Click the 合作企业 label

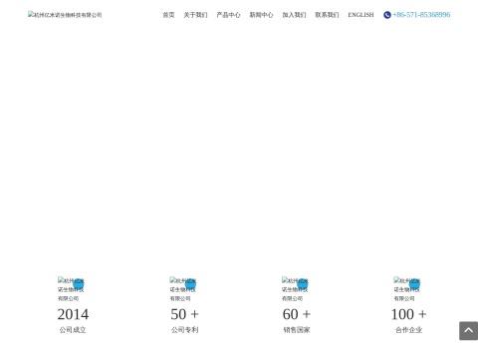pos(408,330)
